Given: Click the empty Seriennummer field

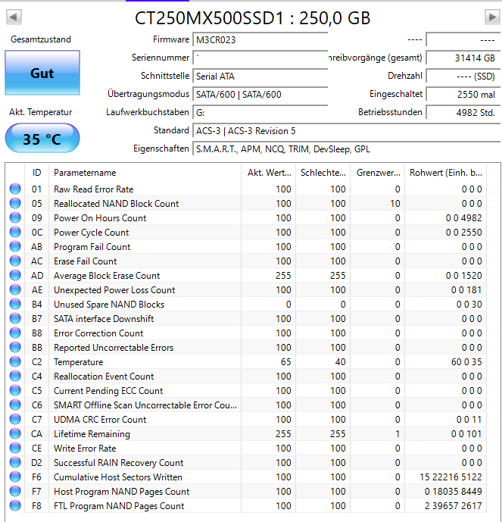Looking at the screenshot, I should click(260, 58).
